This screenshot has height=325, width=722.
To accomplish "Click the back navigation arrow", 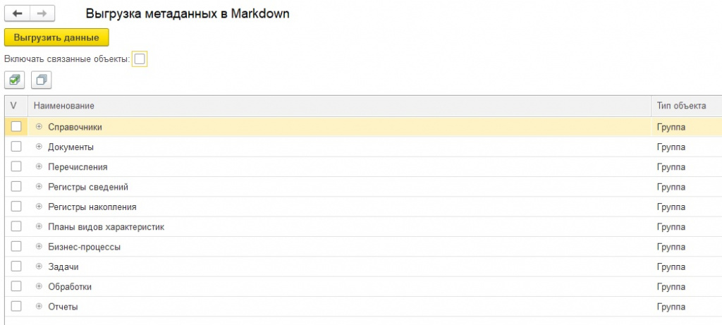I will pyautogui.click(x=18, y=13).
